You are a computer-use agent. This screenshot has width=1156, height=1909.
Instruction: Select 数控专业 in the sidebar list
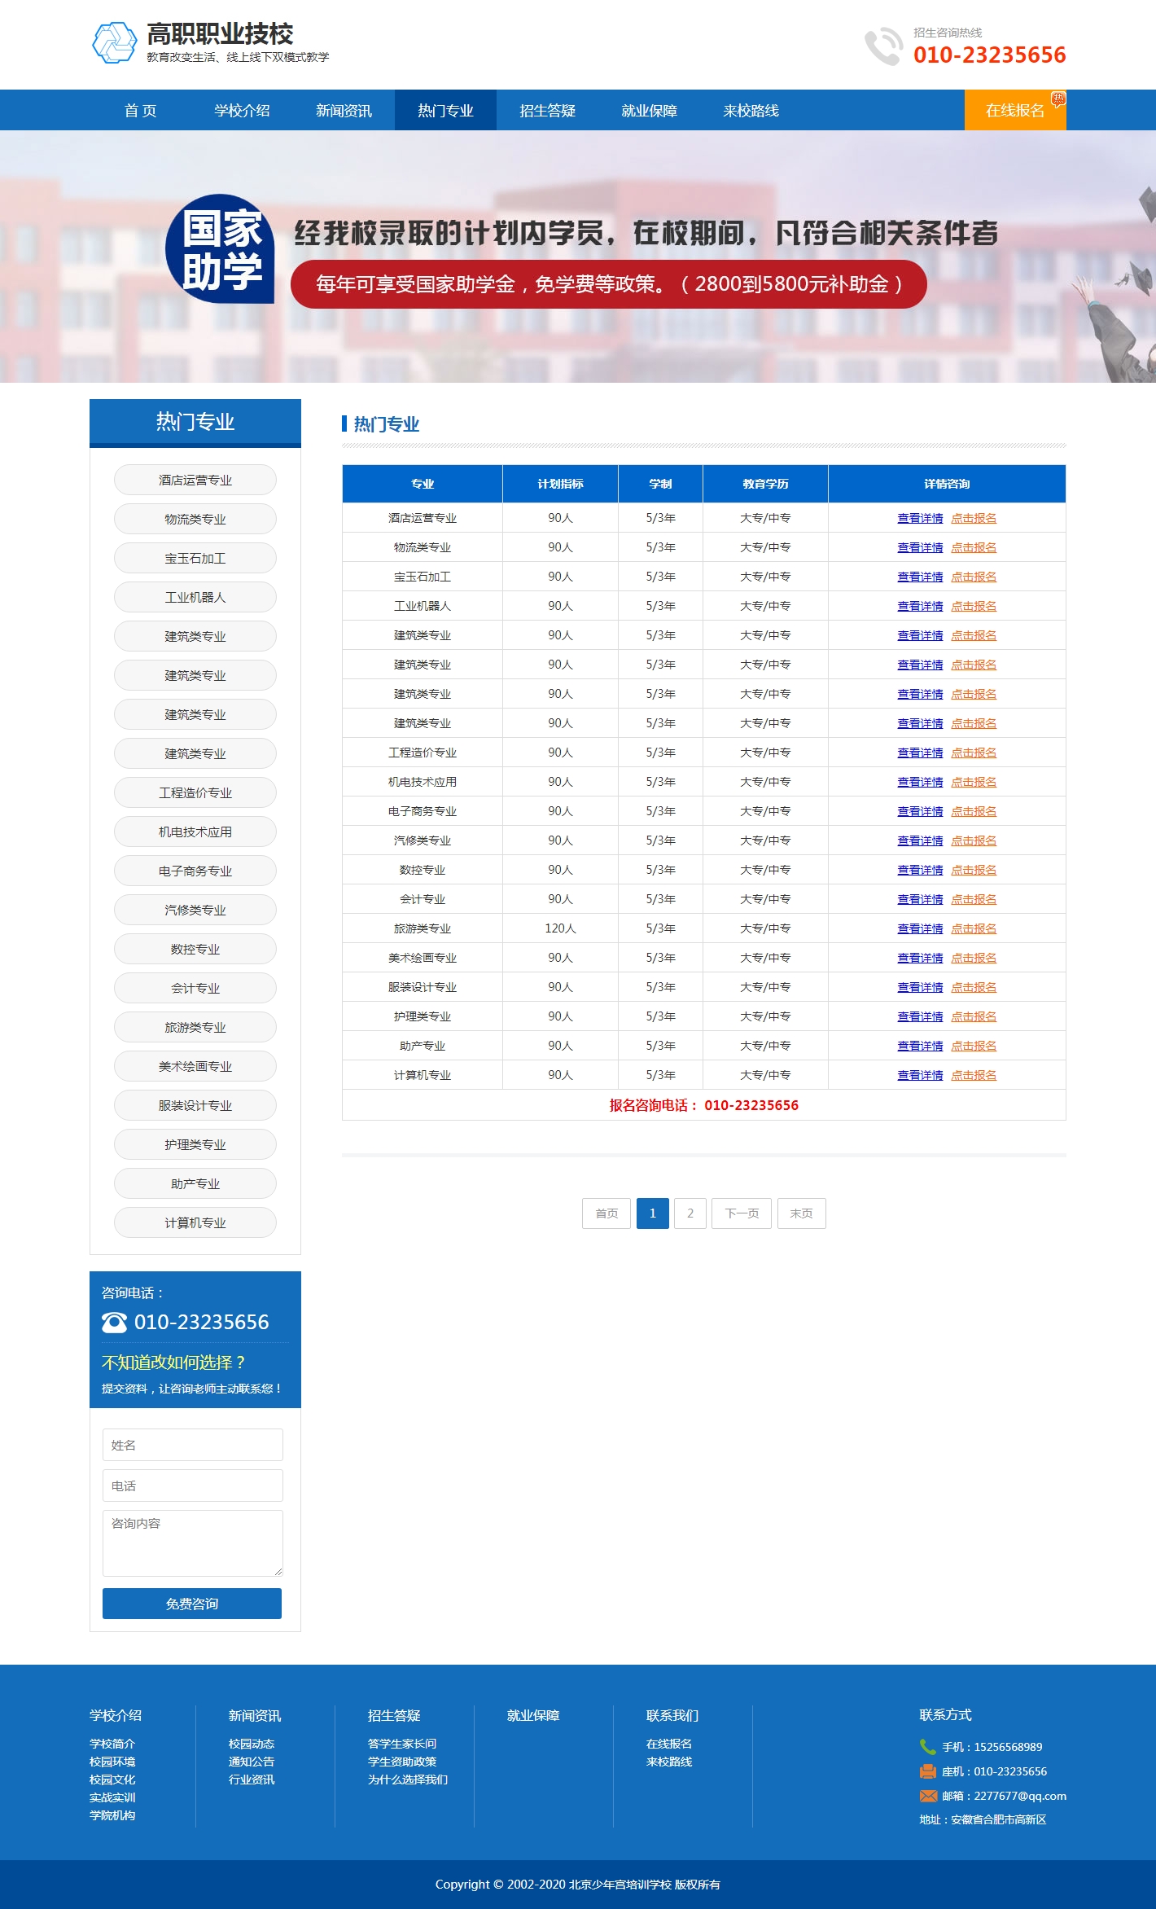click(195, 949)
